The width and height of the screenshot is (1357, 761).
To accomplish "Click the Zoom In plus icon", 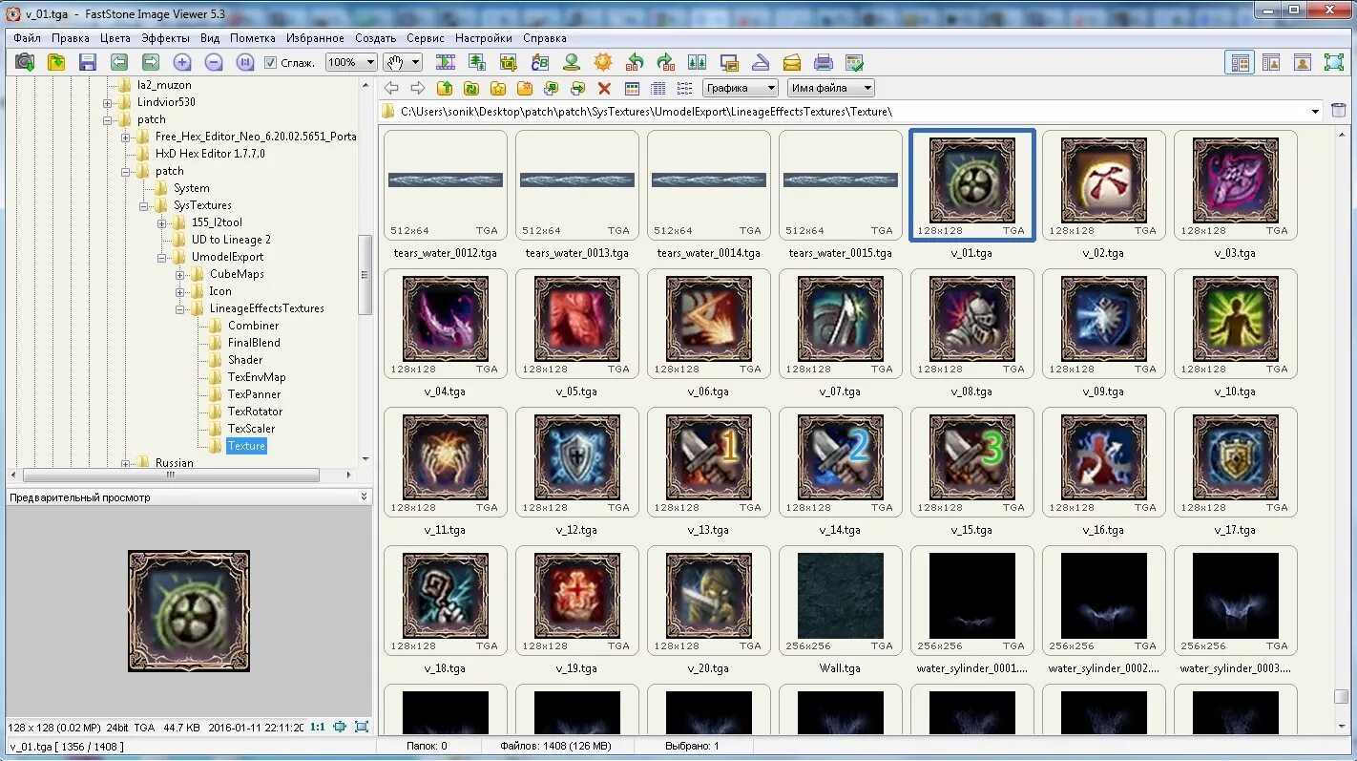I will (x=182, y=62).
